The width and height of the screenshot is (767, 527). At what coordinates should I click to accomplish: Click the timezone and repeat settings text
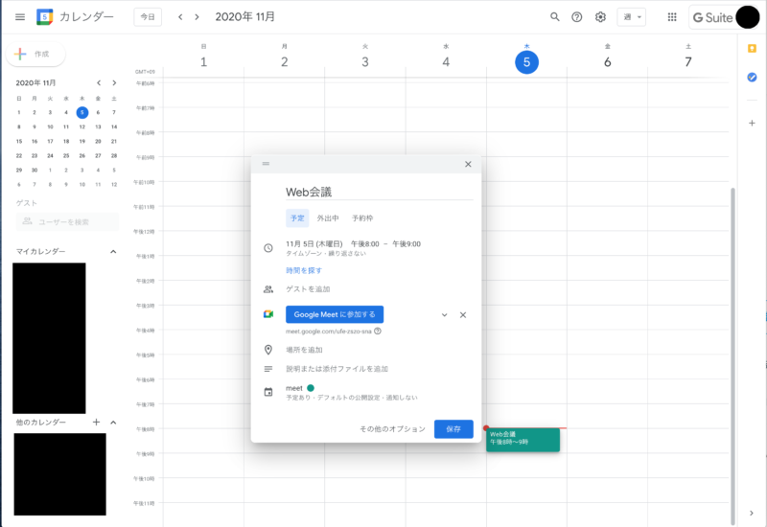click(326, 254)
